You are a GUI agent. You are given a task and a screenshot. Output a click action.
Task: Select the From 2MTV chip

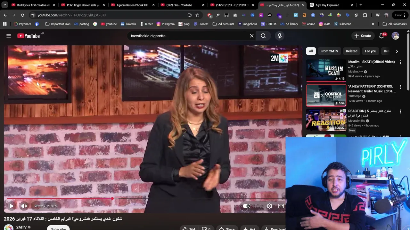tap(329, 51)
